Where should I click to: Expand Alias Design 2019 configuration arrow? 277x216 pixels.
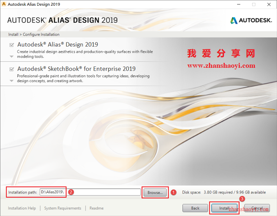tap(11, 57)
